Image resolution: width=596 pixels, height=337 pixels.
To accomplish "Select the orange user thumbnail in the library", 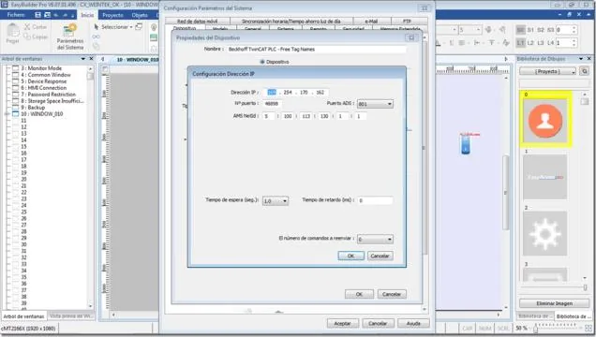I will [x=545, y=121].
